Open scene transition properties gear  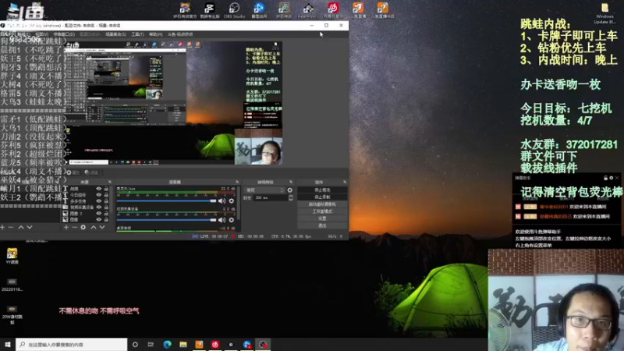coord(289,190)
